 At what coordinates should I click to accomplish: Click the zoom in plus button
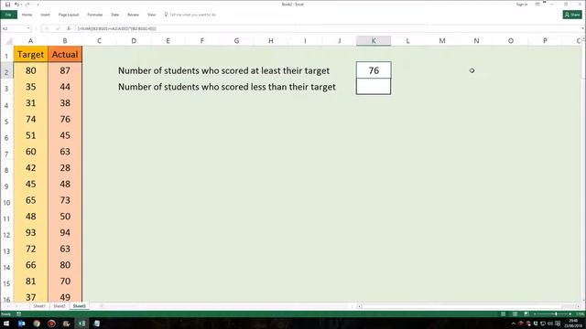tap(570, 314)
